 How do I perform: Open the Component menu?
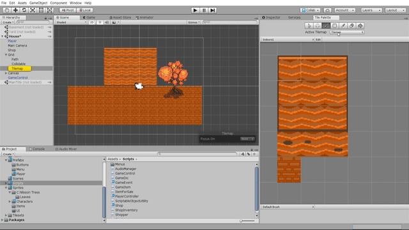coord(58,3)
